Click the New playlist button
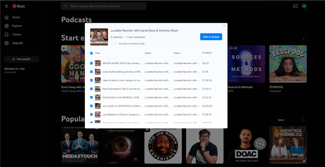Image resolution: width=325 pixels, height=167 pixels. pyautogui.click(x=22, y=59)
